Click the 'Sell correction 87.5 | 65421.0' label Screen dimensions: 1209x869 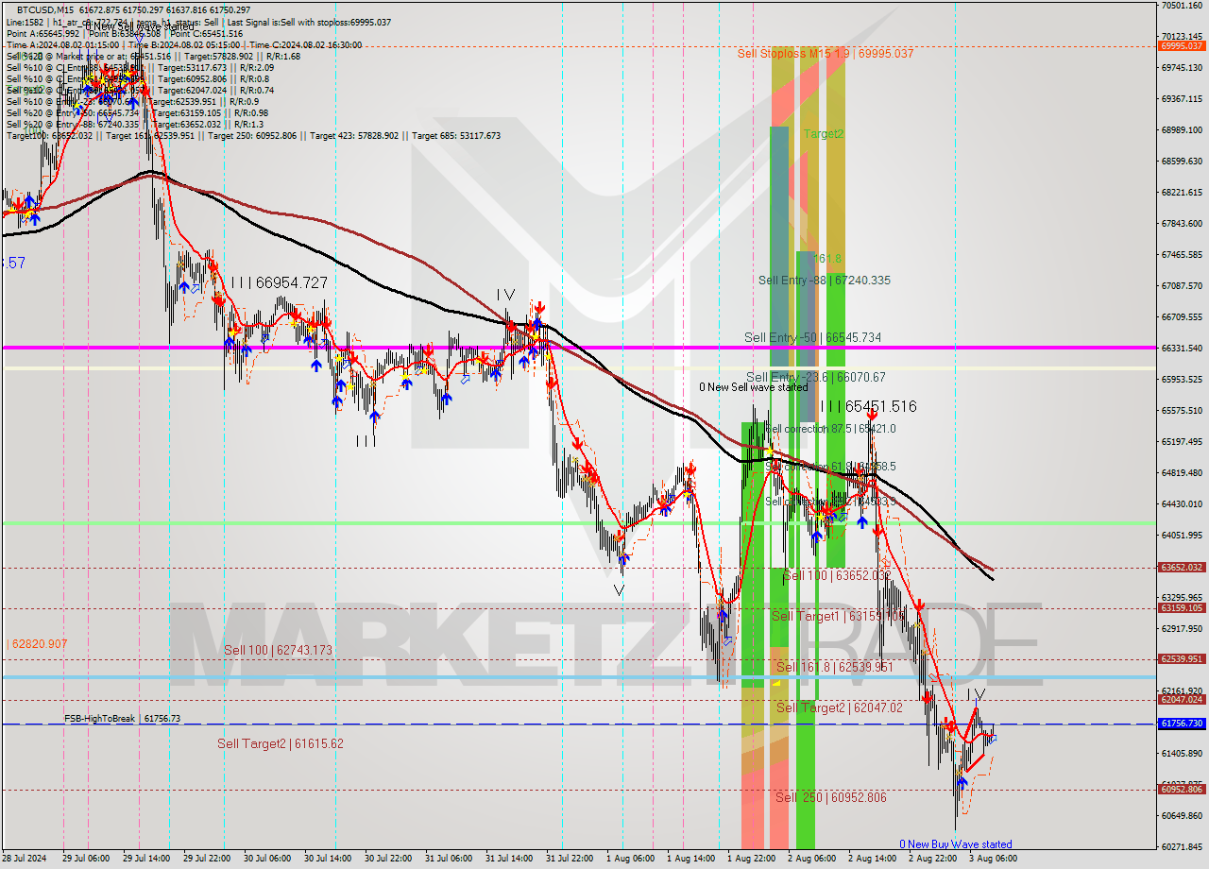pos(830,429)
